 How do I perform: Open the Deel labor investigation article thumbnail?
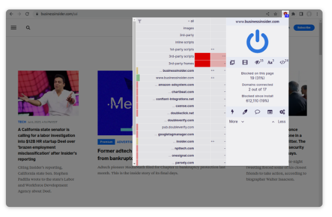(48, 93)
